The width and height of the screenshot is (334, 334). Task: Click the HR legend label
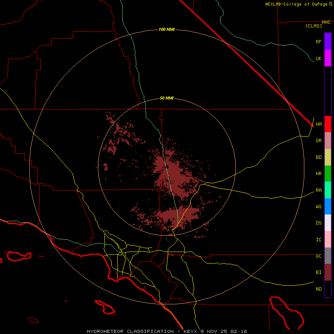(318, 174)
